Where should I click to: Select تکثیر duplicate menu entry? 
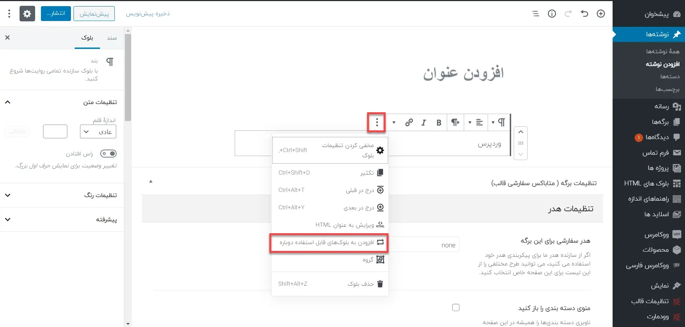click(330, 173)
